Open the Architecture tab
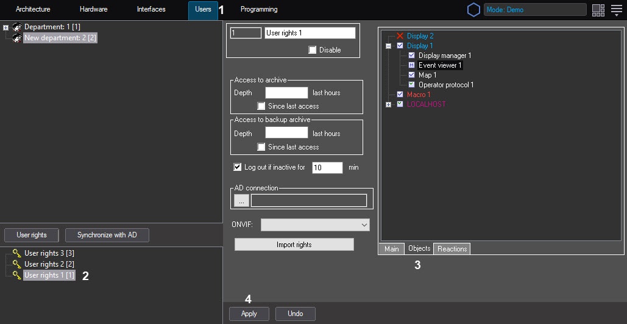 (33, 9)
